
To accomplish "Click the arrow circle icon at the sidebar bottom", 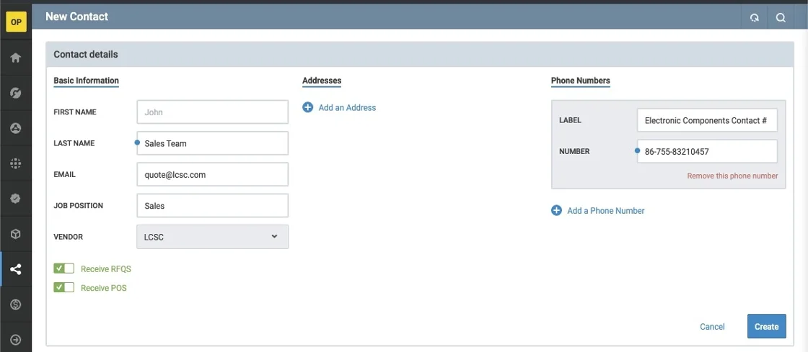I will click(x=16, y=340).
